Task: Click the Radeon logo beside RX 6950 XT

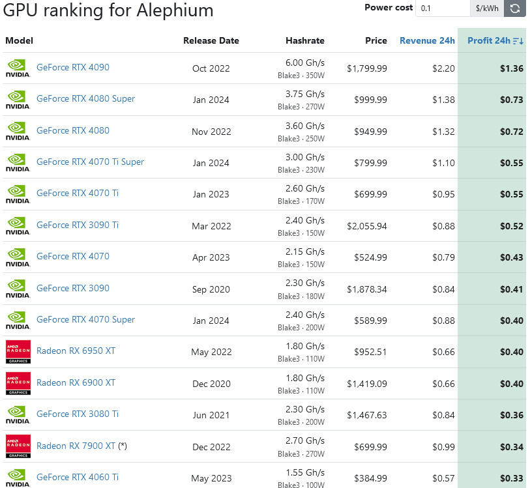Action: pyautogui.click(x=18, y=352)
